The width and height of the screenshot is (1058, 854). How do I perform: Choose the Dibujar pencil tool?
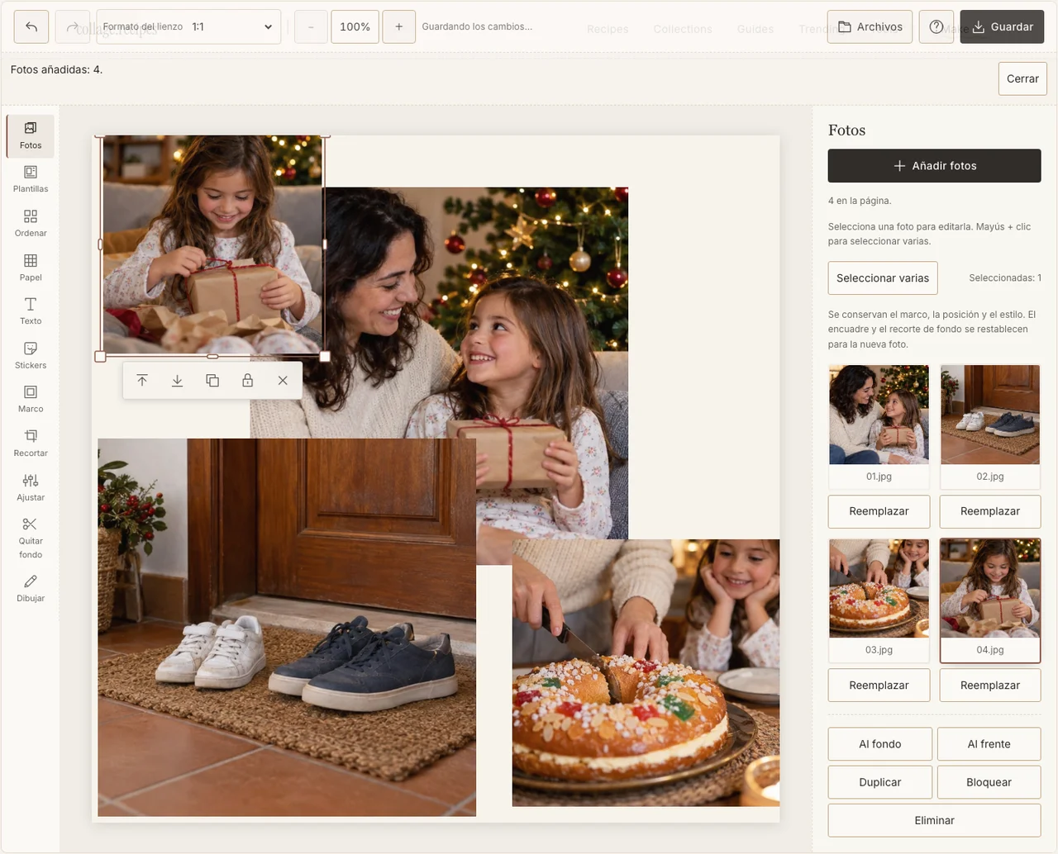pos(31,588)
